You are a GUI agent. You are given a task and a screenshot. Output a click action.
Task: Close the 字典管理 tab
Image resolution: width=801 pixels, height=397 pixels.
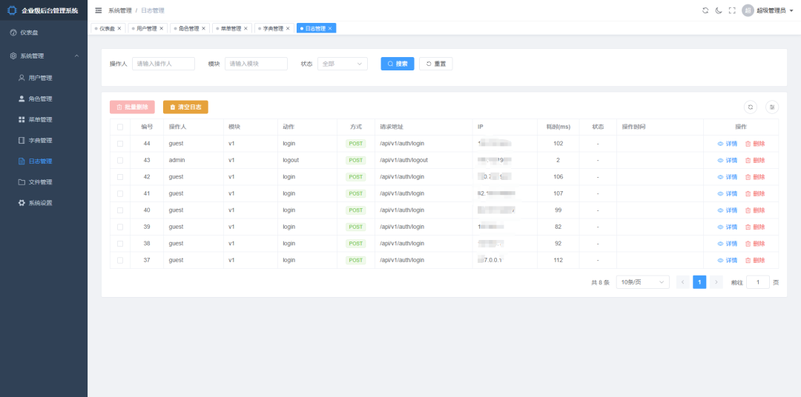[x=288, y=29]
